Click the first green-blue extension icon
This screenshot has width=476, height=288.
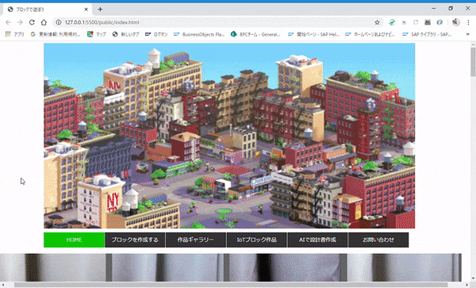pos(392,22)
